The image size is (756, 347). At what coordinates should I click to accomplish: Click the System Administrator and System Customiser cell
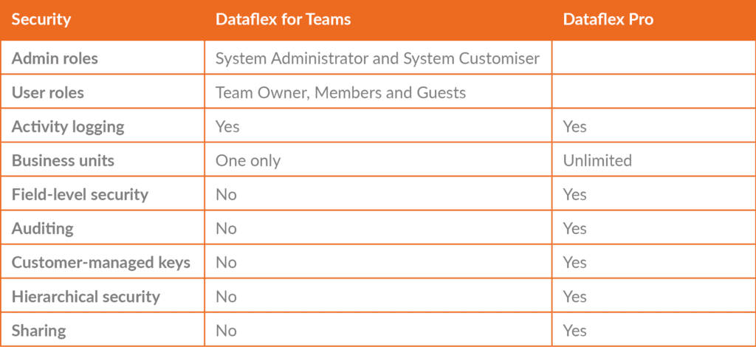pos(377,58)
